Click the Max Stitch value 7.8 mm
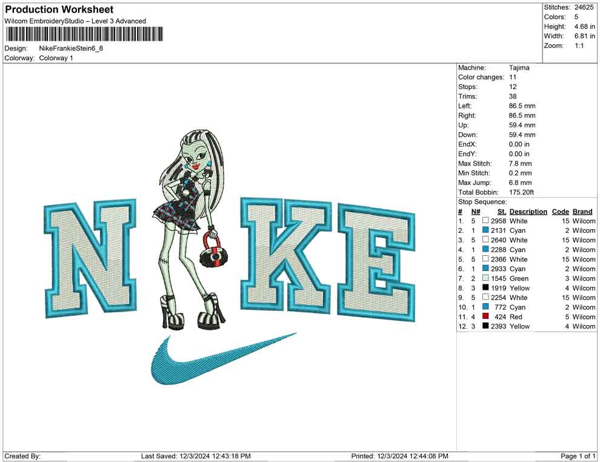Viewport: 600px width, 462px height. pyautogui.click(x=520, y=163)
